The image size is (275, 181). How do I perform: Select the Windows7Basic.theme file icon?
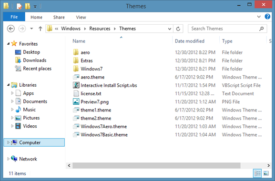76,135
